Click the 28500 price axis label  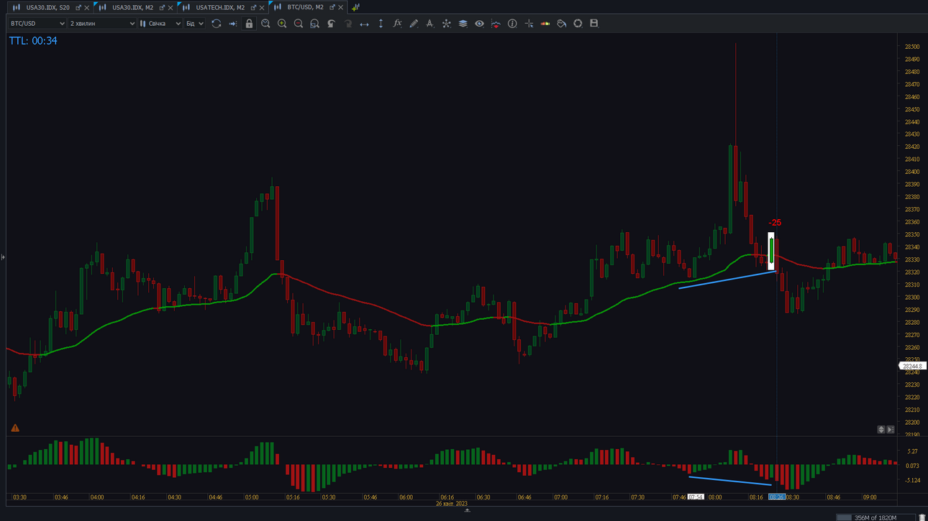click(912, 47)
